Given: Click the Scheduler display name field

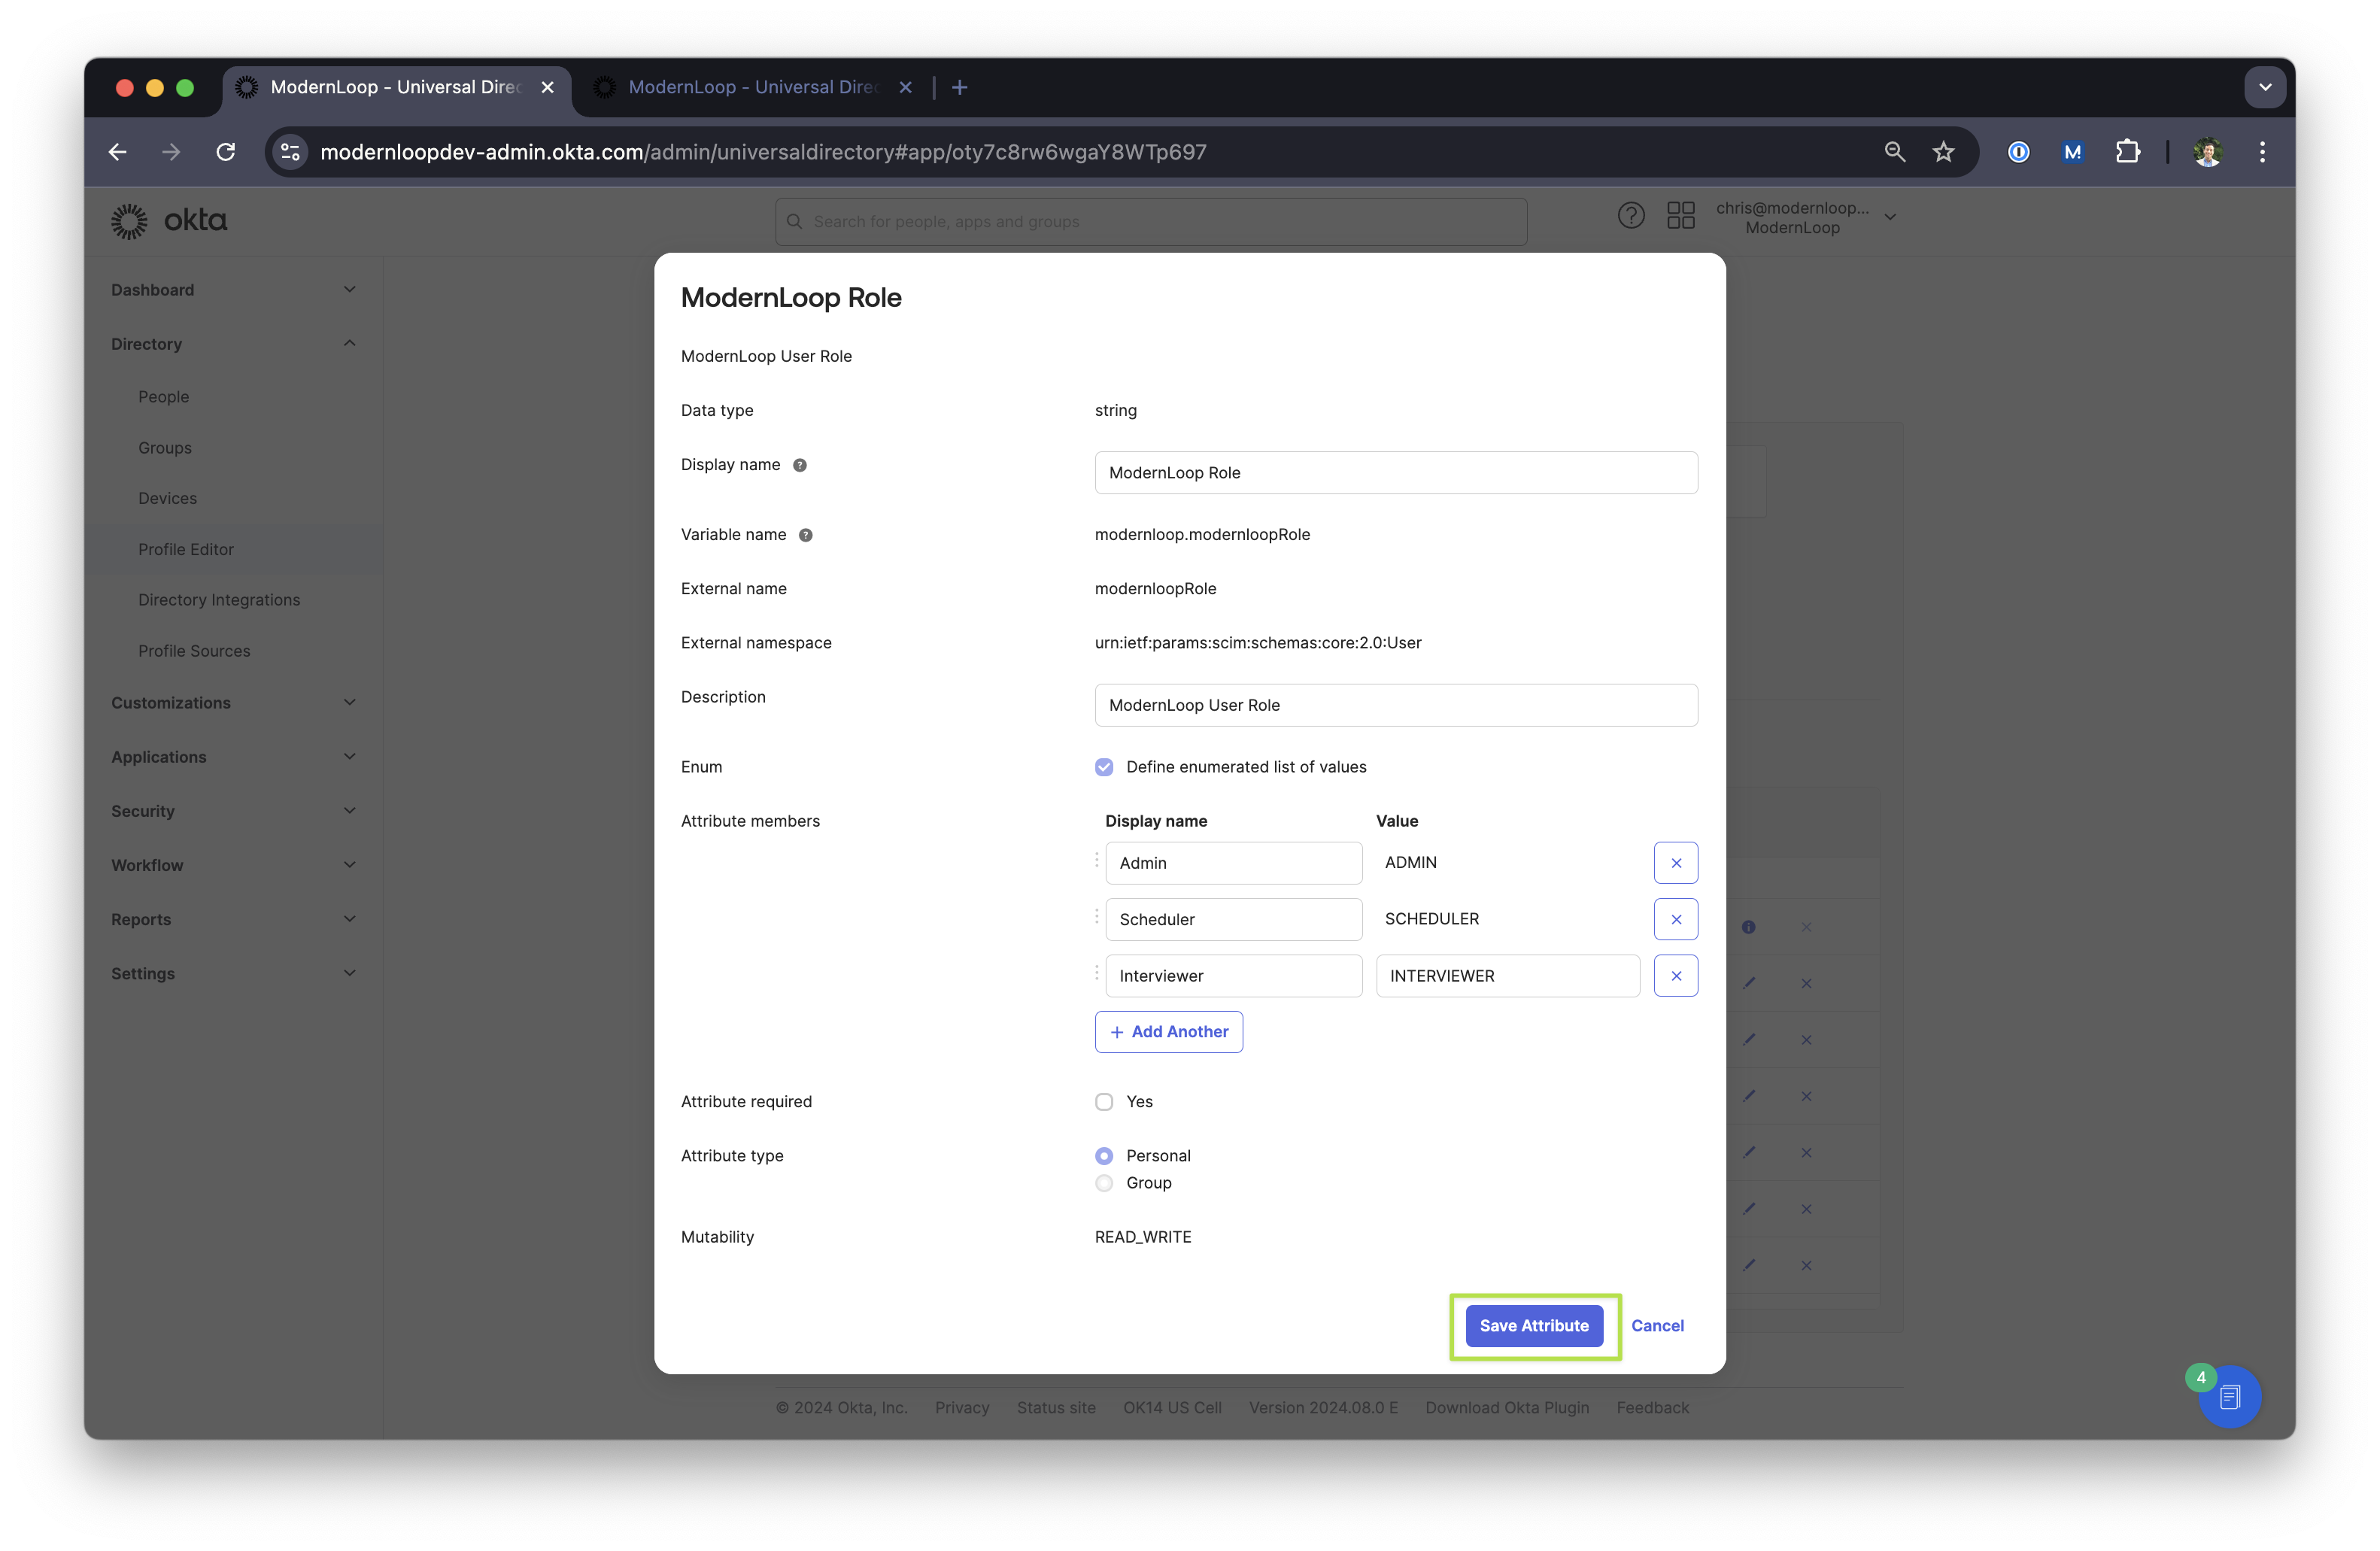Looking at the screenshot, I should (x=1233, y=919).
